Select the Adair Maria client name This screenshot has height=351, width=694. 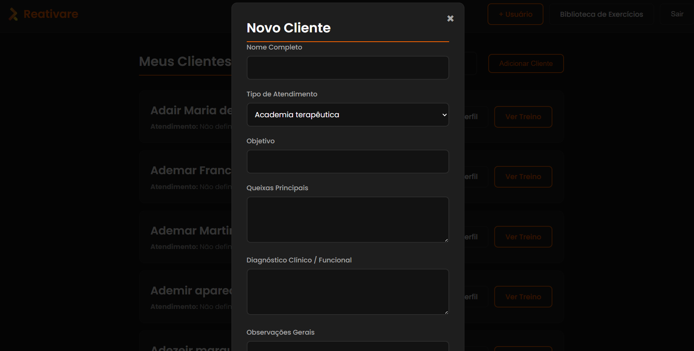(191, 111)
